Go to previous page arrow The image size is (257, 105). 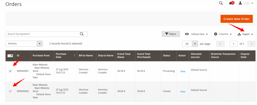click(220, 44)
